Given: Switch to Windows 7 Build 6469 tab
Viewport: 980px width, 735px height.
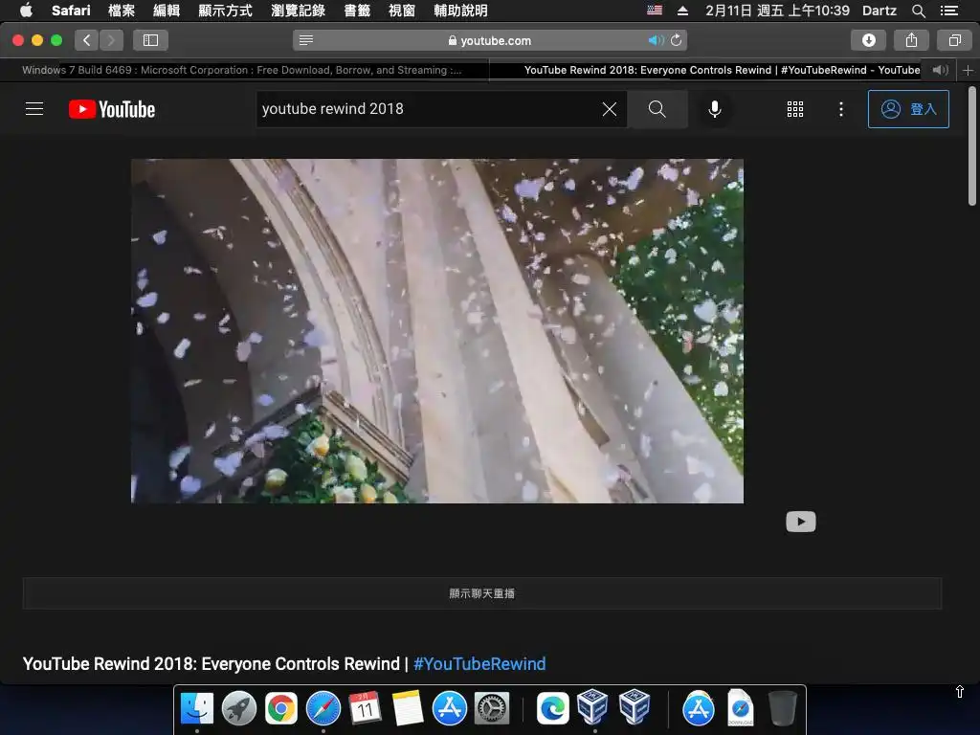Looking at the screenshot, I should click(x=244, y=70).
